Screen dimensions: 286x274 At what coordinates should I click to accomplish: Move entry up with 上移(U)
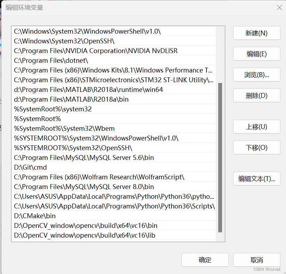[256, 127]
